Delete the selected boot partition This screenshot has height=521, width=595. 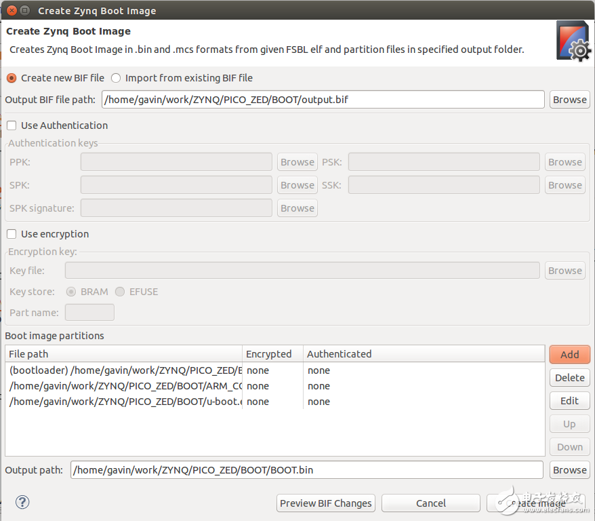coord(569,378)
